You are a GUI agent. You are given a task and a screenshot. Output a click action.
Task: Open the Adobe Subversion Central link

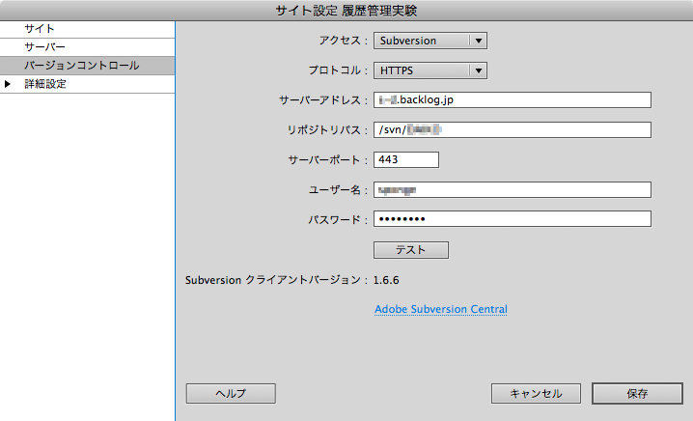[440, 309]
